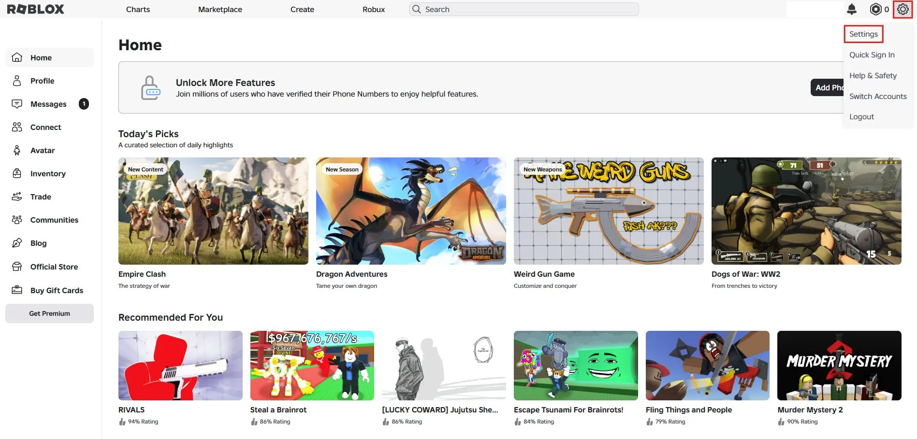917x439 pixels.
Task: Open the Fling Things and People thumbnail
Action: (708, 366)
